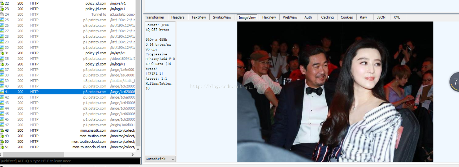Click the session list scroll-right arrow
The width and height of the screenshot is (459, 167).
click(133, 155)
